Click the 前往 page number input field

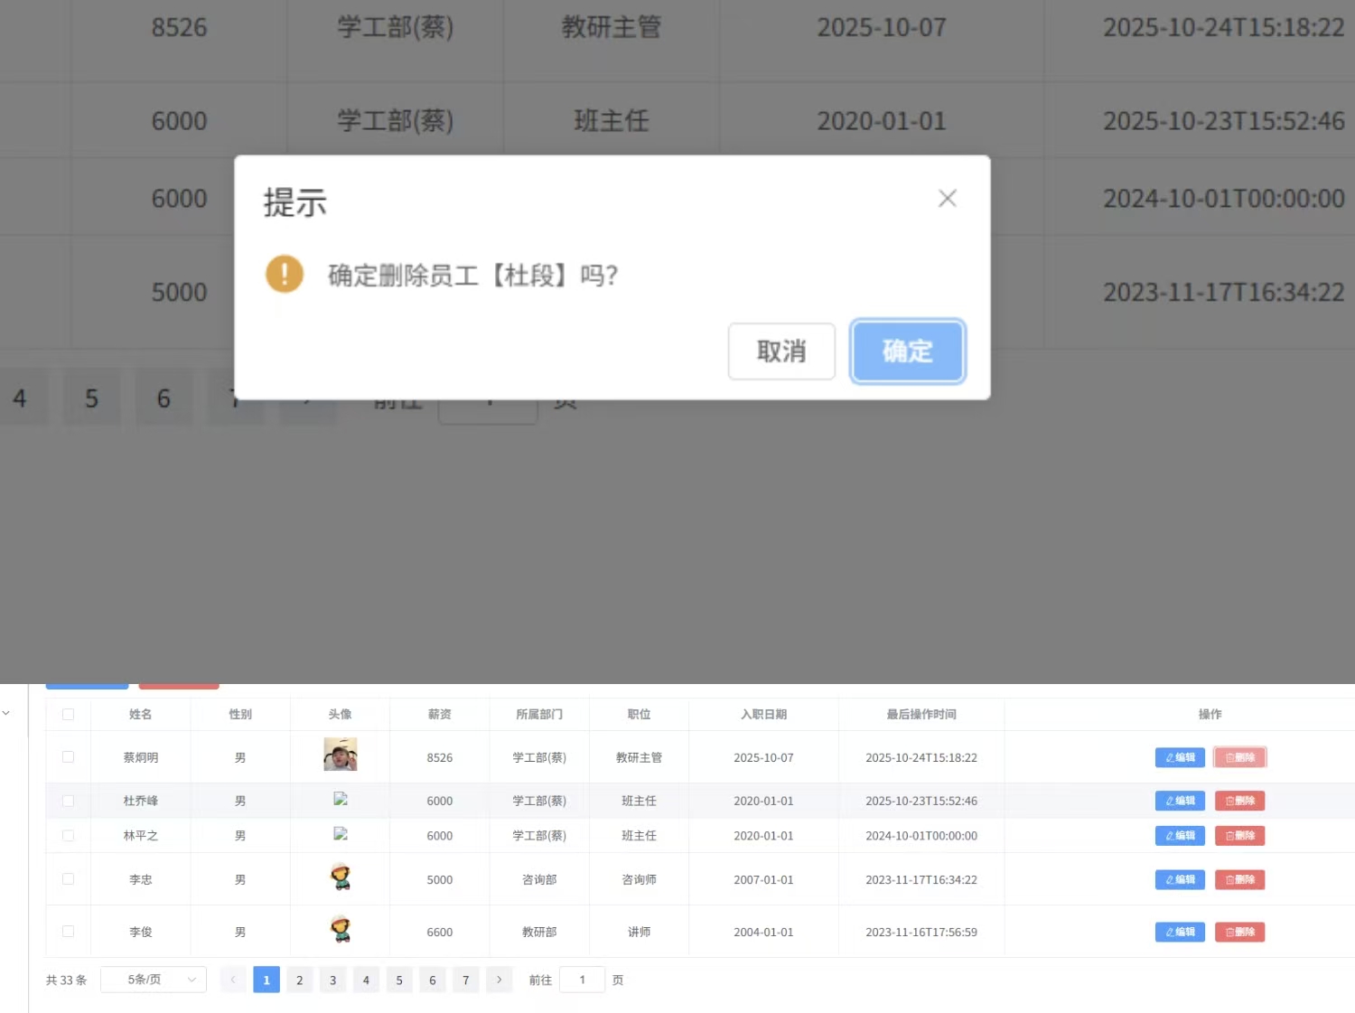pos(582,980)
